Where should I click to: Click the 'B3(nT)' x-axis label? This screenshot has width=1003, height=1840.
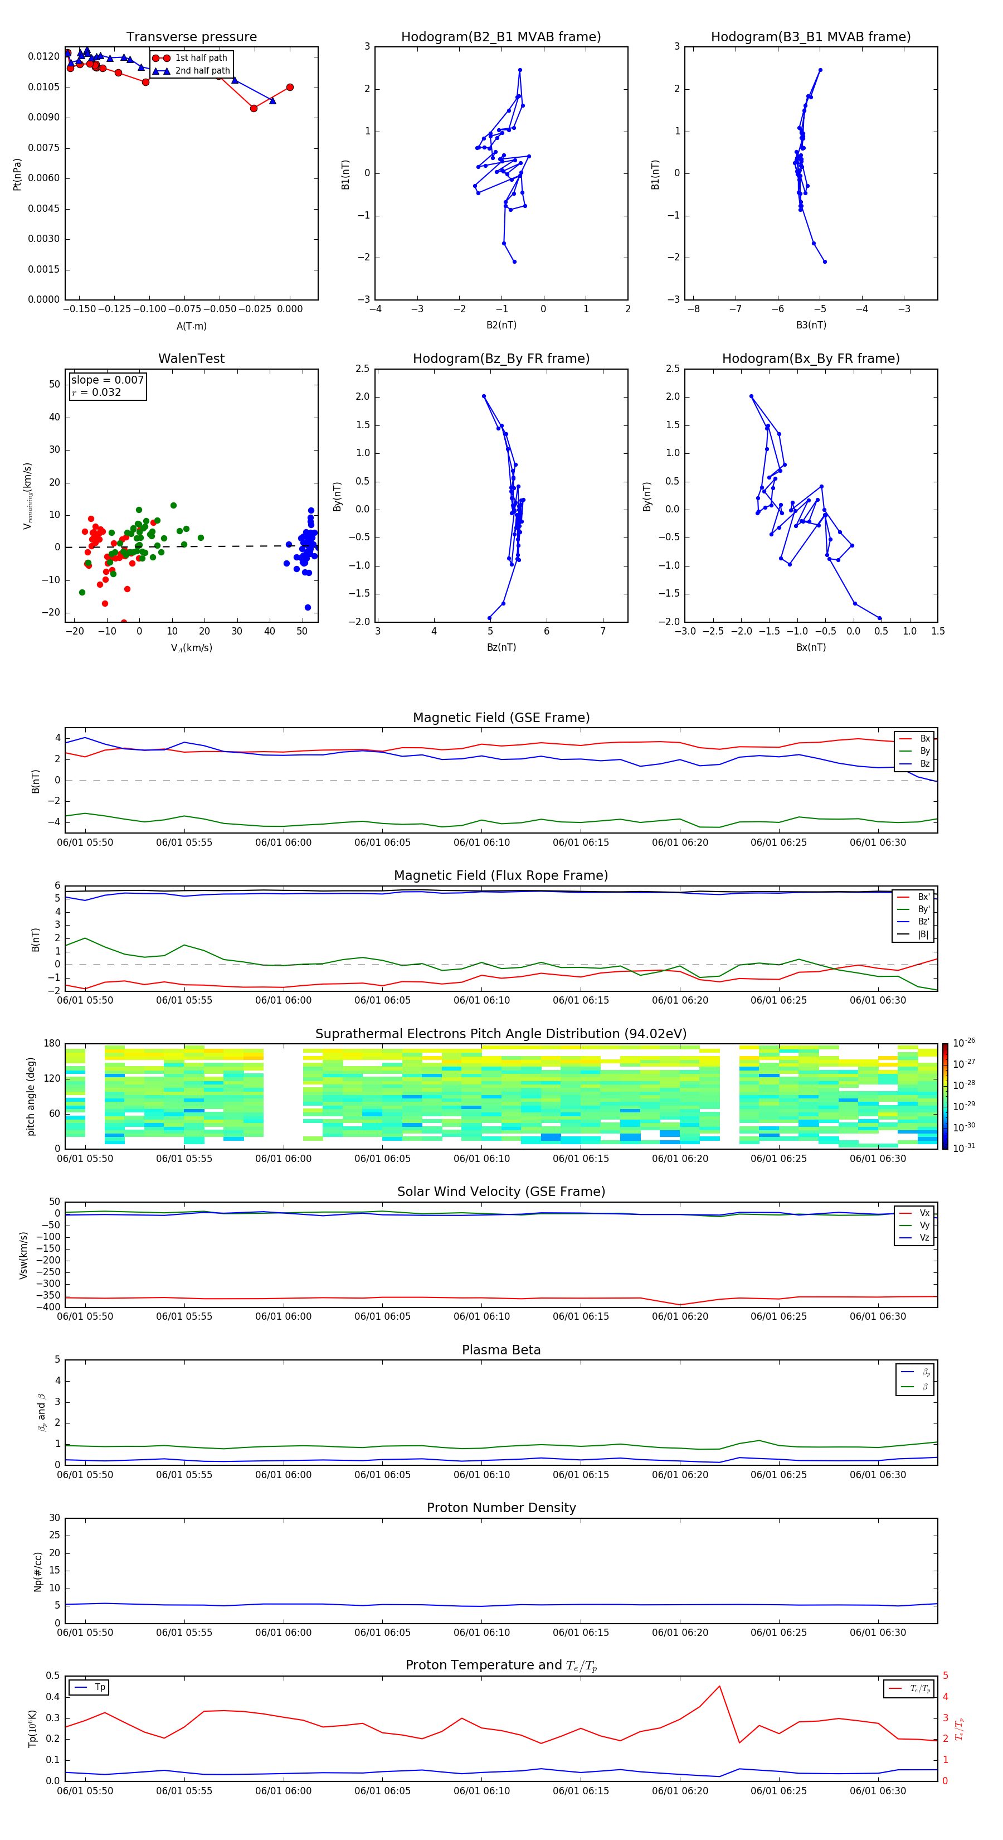click(811, 325)
